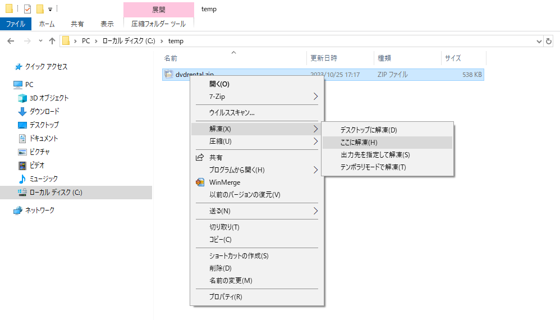Switch to the ホーム ribbon tab
Image resolution: width=560 pixels, height=320 pixels.
(47, 24)
